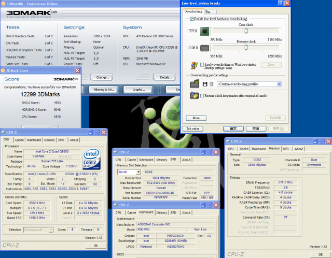Close the 3DMark Score window
332x258 pixels.
77,70
